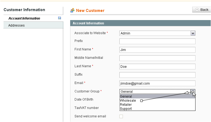Click the save disk icon beside Account Information

click(60, 18)
